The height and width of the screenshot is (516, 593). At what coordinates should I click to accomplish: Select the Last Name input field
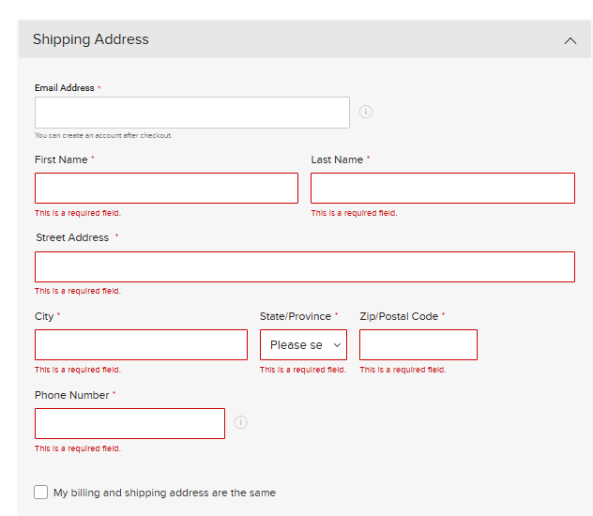pos(442,188)
